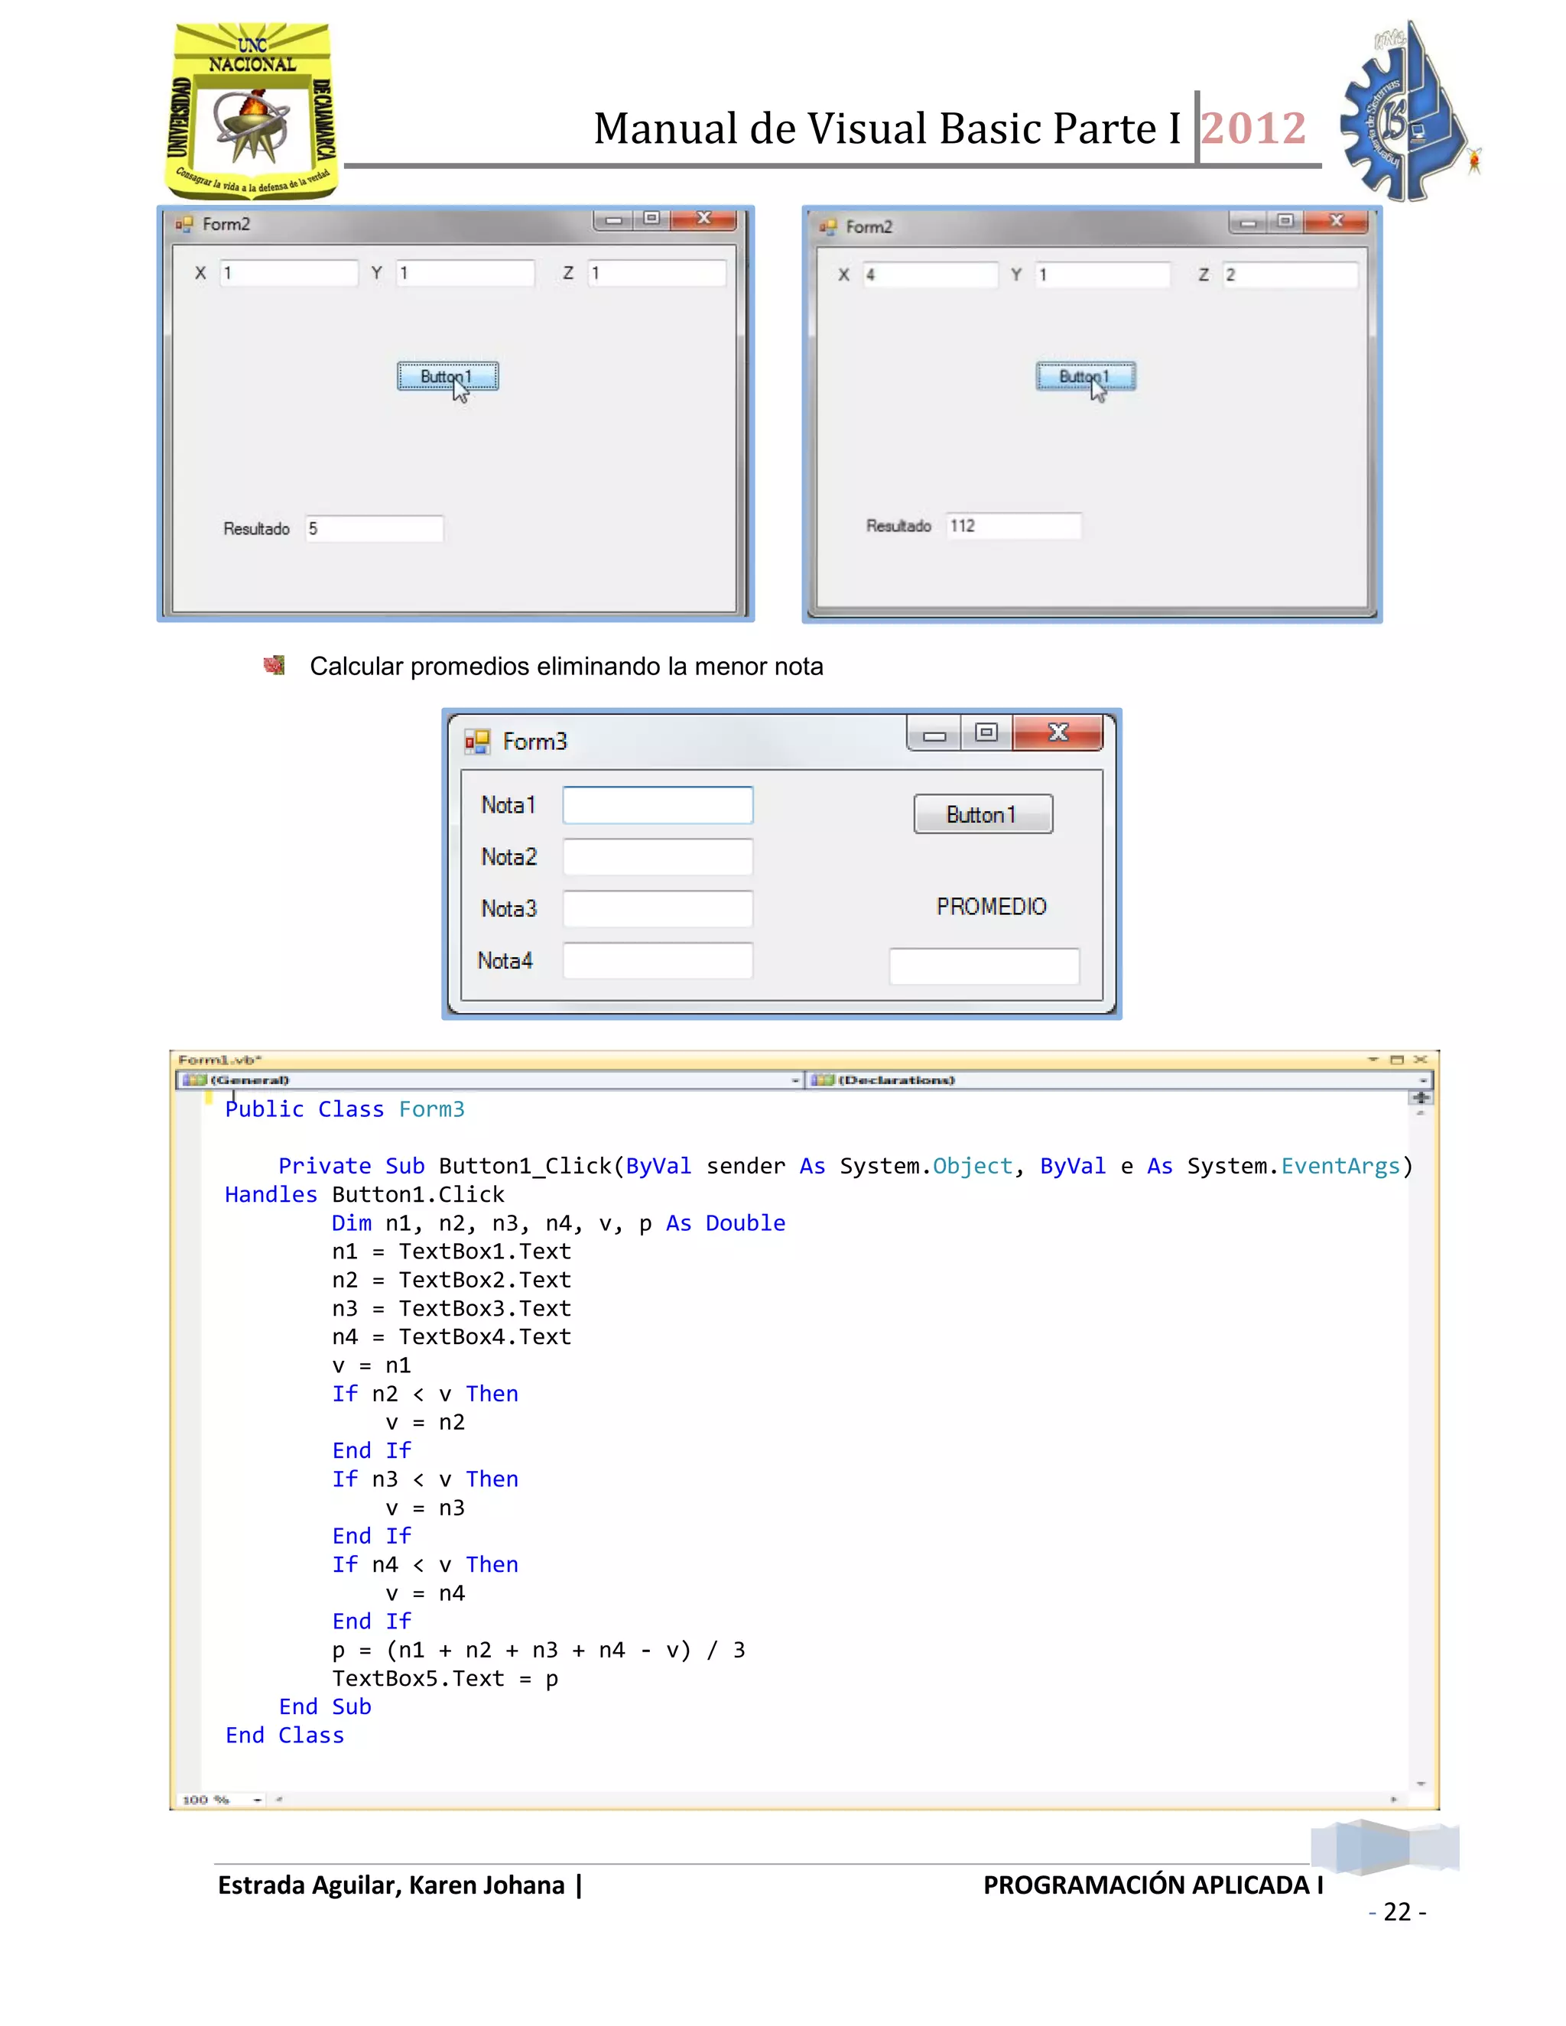Open the (General) class dropdown
Viewport: 1566px width, 2026px height.
tap(490, 1080)
